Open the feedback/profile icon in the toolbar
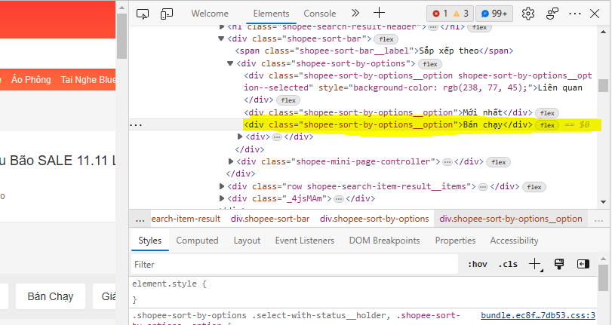This screenshot has height=325, width=612. pos(552,14)
